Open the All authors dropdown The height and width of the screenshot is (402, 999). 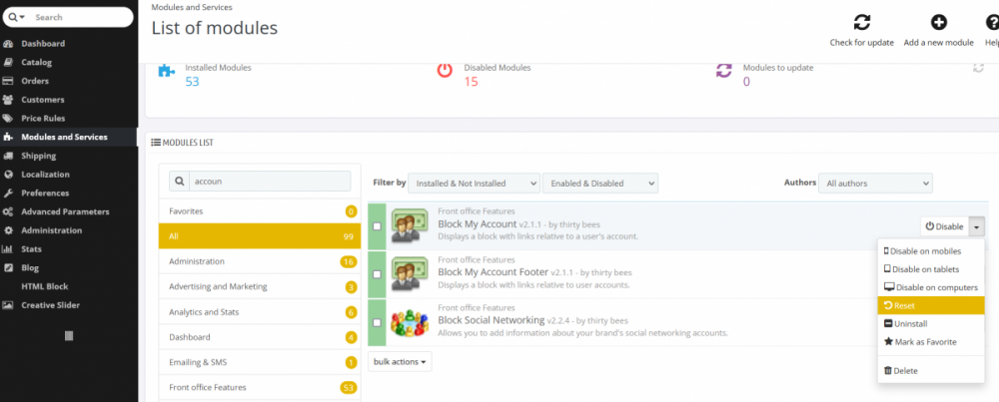coord(873,184)
